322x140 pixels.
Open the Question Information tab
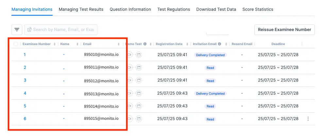[x=130, y=9]
